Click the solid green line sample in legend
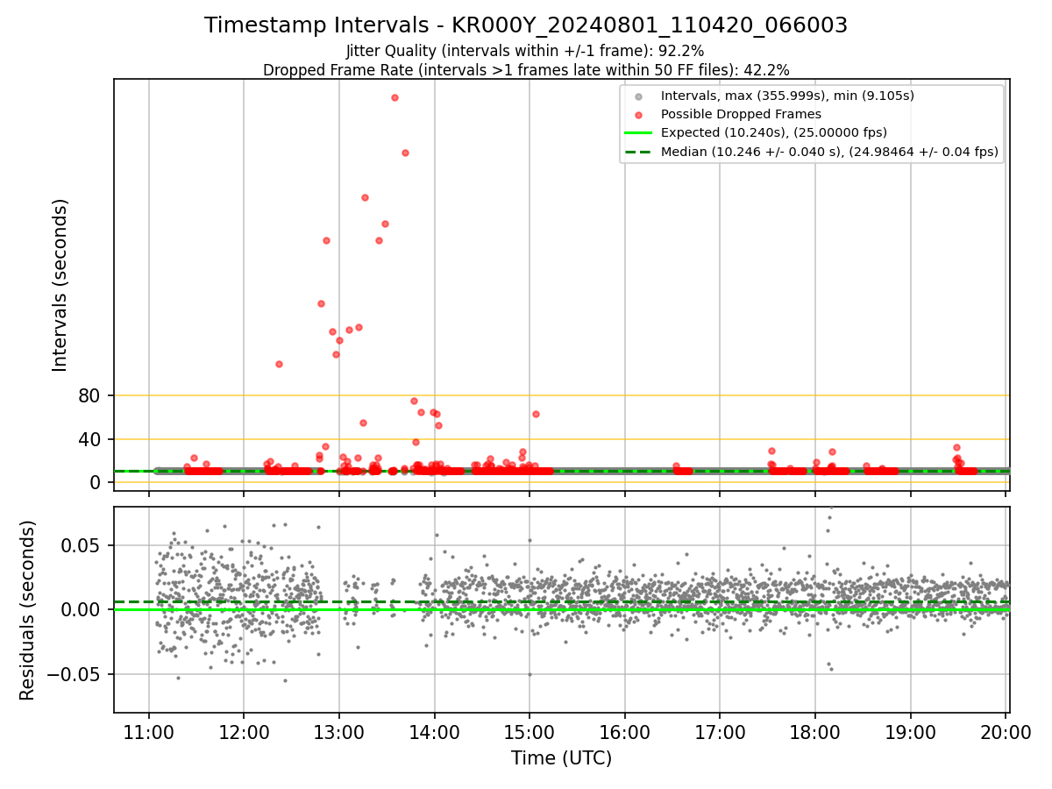This screenshot has height=789, width=1052. tap(638, 133)
